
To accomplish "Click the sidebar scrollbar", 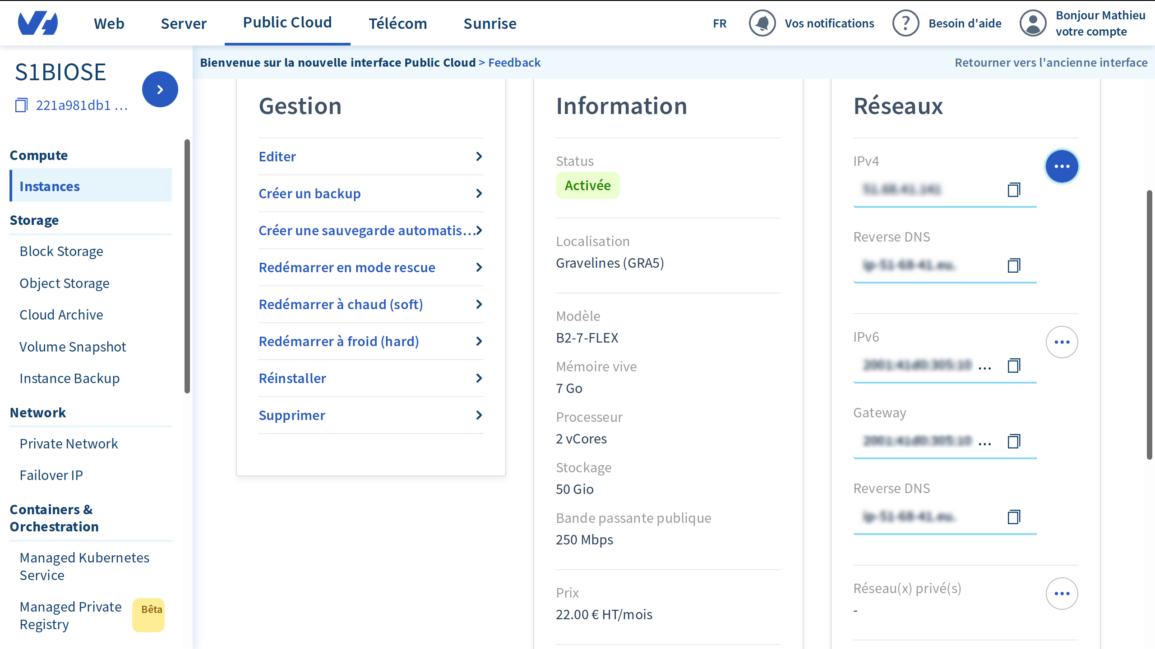I will 187,266.
